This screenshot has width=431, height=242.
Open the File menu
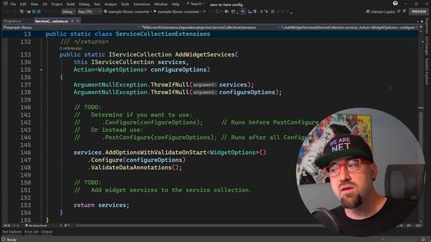point(13,4)
